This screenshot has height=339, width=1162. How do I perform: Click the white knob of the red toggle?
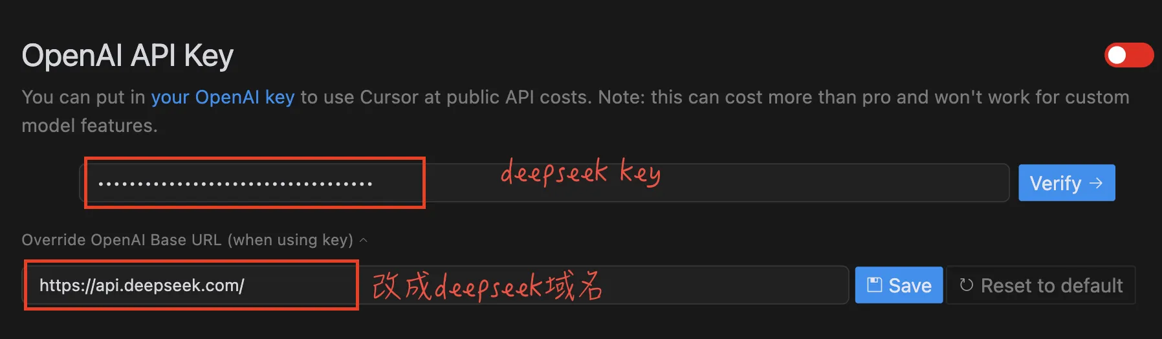tap(1117, 55)
